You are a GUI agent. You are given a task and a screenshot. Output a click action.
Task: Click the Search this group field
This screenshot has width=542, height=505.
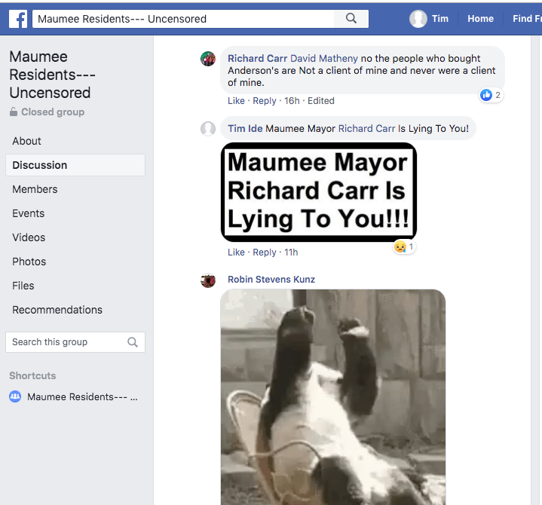pyautogui.click(x=66, y=342)
